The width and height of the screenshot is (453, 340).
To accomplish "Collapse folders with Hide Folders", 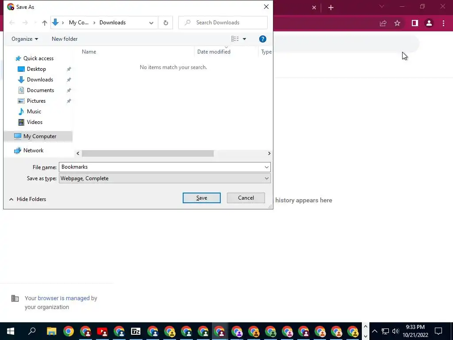I will pyautogui.click(x=27, y=199).
